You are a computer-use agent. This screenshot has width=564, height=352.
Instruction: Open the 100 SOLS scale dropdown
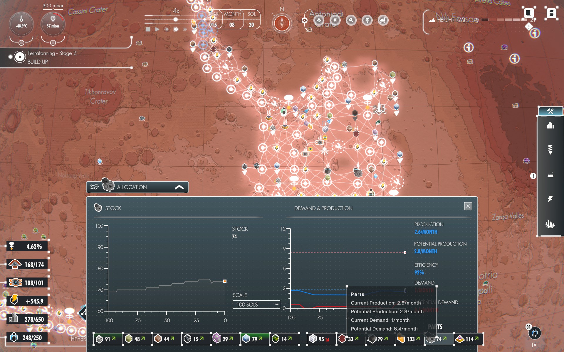coord(256,304)
